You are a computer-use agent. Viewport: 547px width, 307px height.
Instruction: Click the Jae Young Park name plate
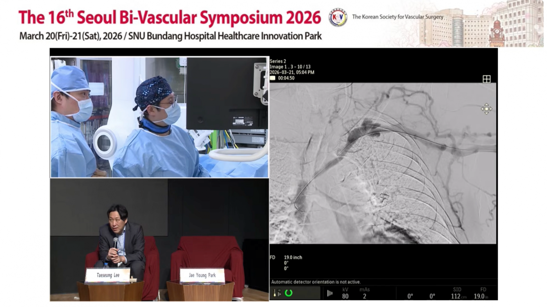202,275
